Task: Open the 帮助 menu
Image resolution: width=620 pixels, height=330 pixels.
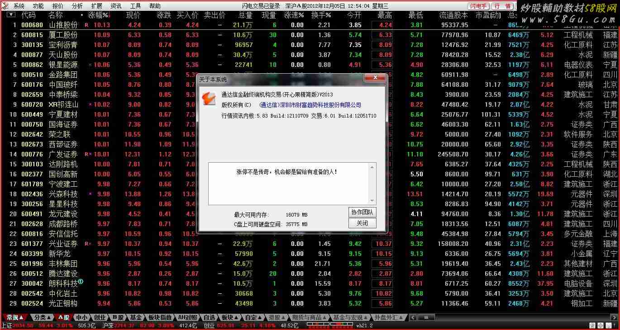Action: pyautogui.click(x=155, y=6)
